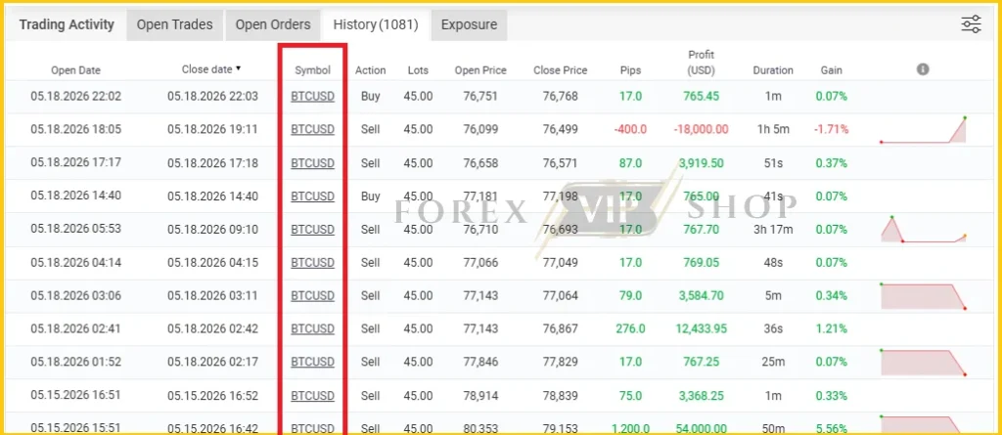Select close price 77,829

point(561,363)
